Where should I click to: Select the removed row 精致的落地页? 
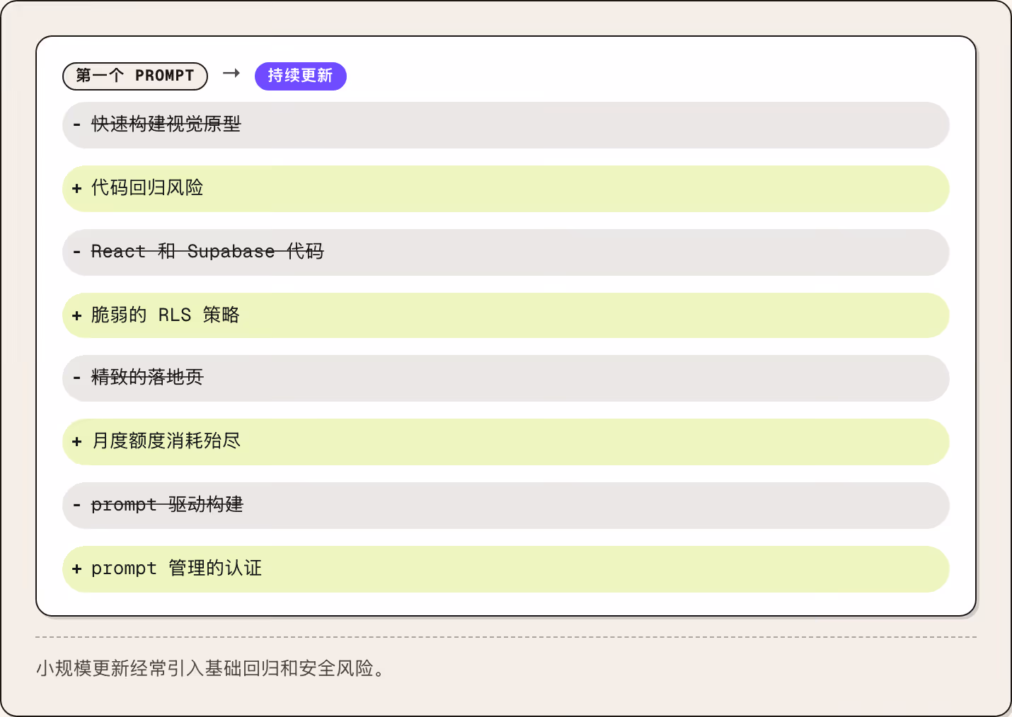tap(505, 378)
